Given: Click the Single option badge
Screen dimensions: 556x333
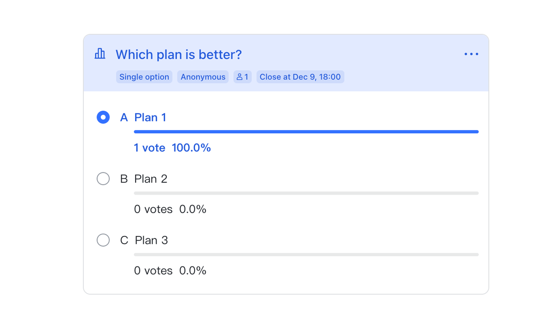Looking at the screenshot, I should tap(144, 76).
